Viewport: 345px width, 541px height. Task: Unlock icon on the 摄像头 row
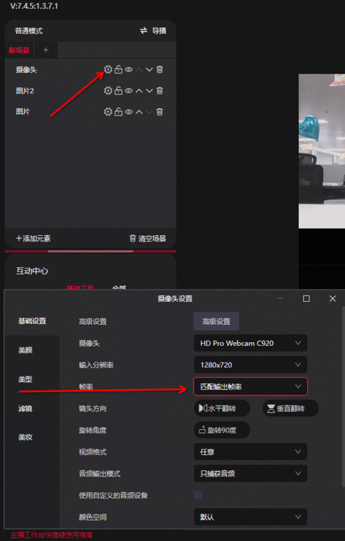(118, 70)
